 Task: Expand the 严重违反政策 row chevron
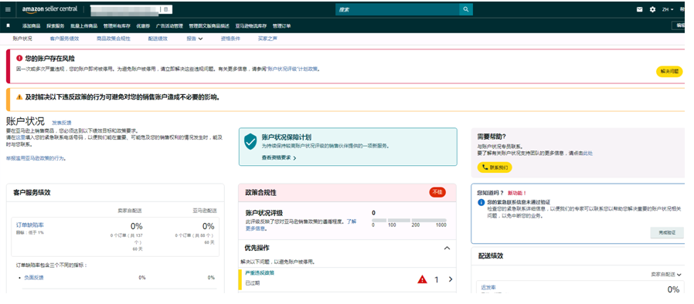451,279
